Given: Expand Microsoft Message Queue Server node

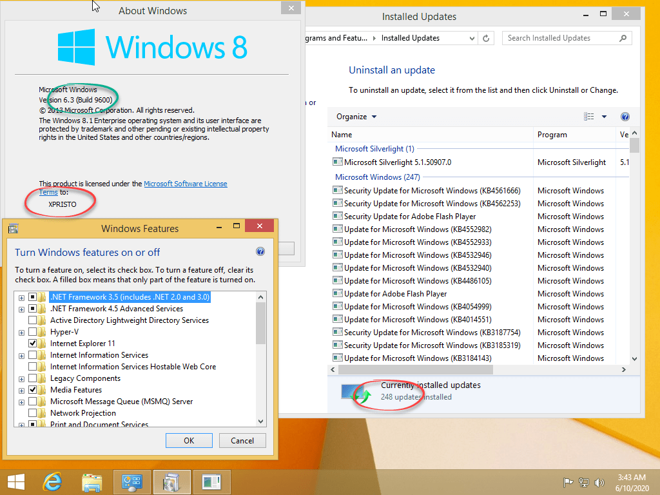Looking at the screenshot, I should 21,402.
